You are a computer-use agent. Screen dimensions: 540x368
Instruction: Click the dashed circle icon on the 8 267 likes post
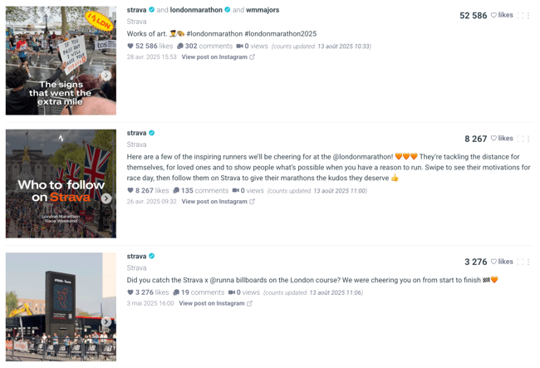coord(520,139)
